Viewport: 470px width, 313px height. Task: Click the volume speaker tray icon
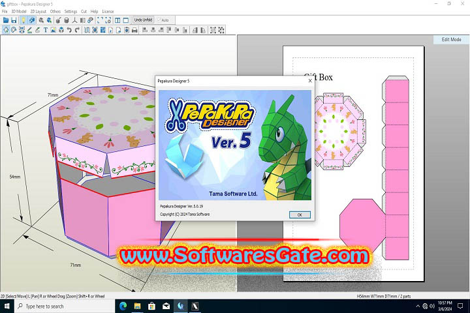pos(432,306)
